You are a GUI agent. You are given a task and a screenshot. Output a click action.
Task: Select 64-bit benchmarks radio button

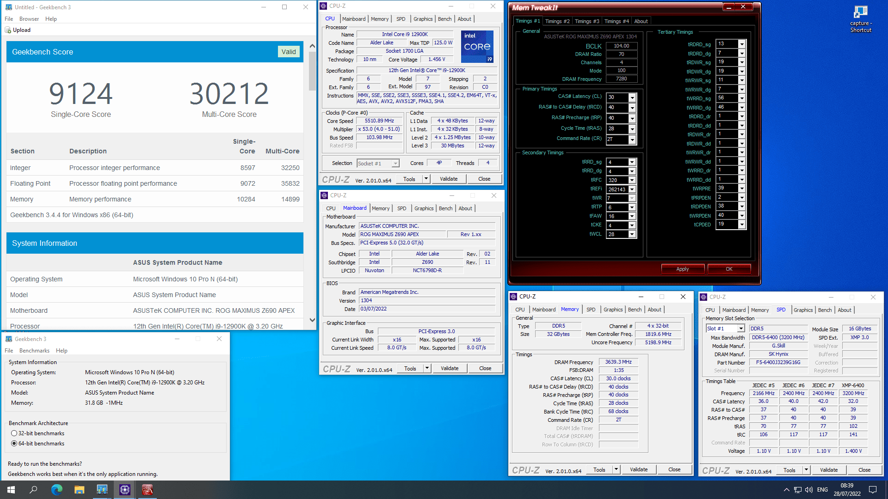(x=14, y=444)
